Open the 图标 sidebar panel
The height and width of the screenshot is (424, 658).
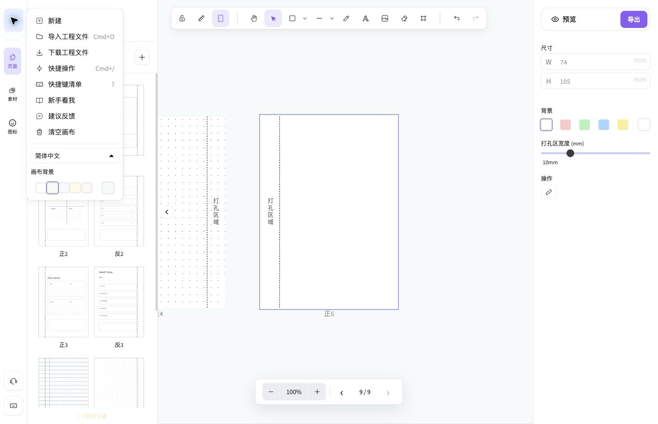pos(13,127)
